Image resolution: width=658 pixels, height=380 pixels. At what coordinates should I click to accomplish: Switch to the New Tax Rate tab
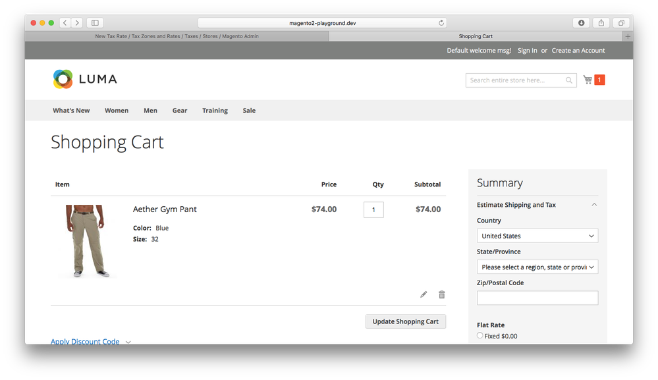click(177, 36)
